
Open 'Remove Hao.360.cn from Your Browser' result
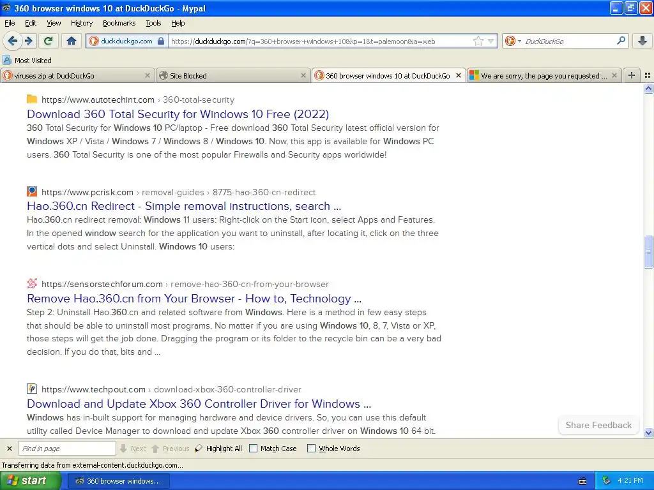(194, 299)
